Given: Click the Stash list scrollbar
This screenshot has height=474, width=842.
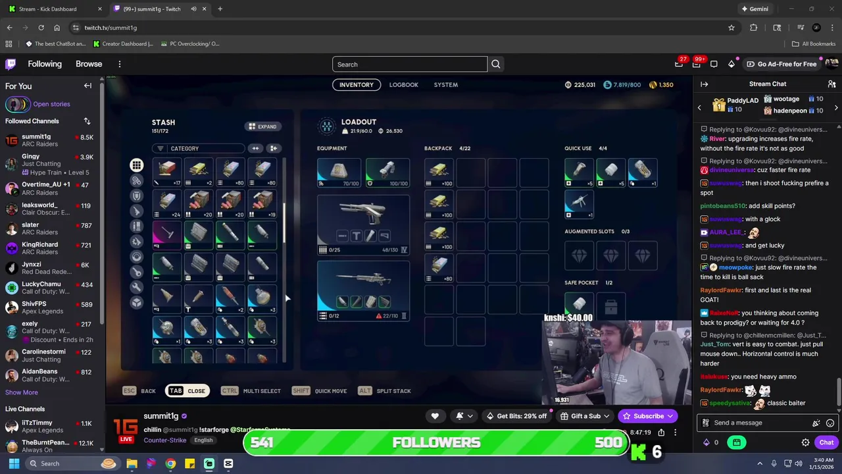Looking at the screenshot, I should click(x=284, y=224).
